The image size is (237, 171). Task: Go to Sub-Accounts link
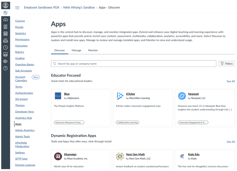[x=23, y=71]
